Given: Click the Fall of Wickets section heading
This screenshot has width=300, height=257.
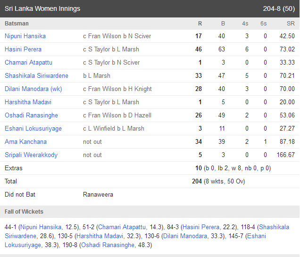Looking at the screenshot, I should click(x=24, y=212).
